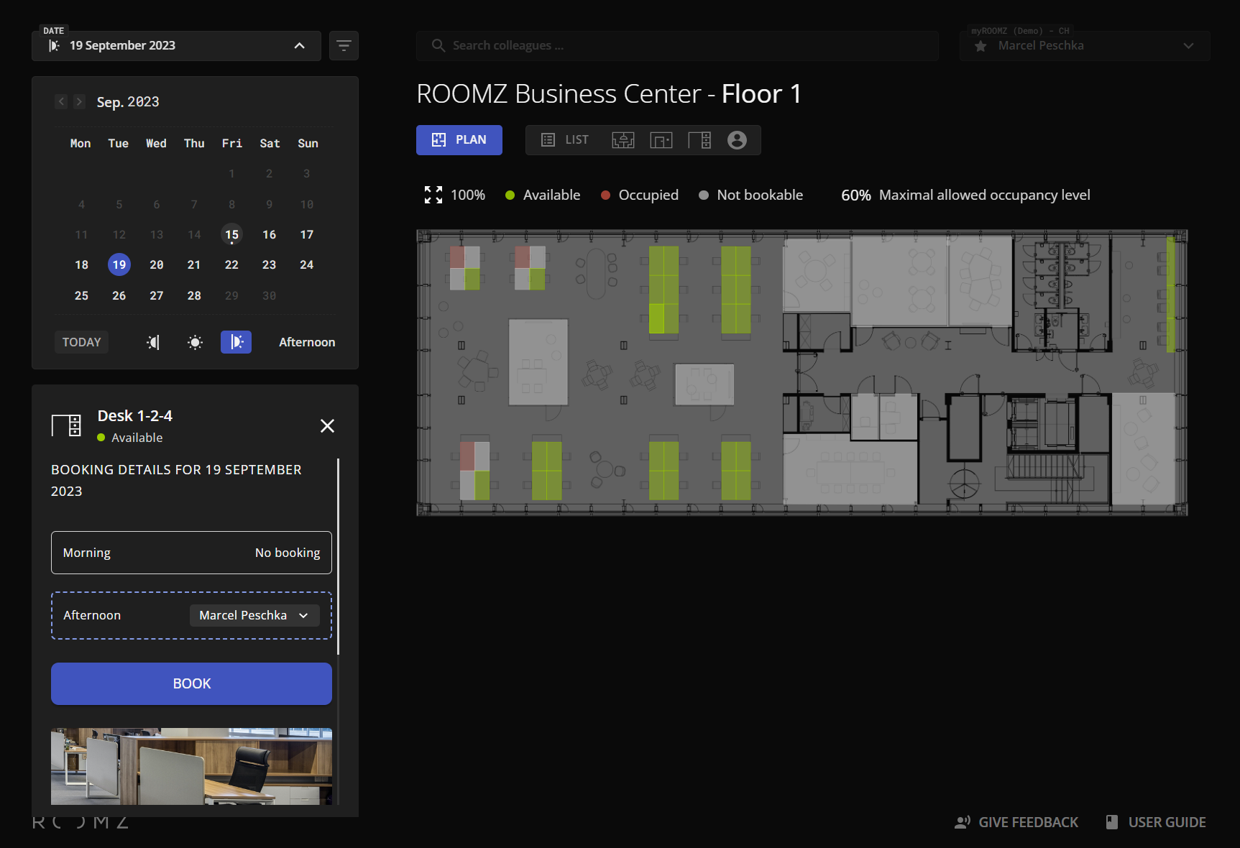Click the fit-to-screen zoom icon
The image size is (1240, 848).
(433, 195)
